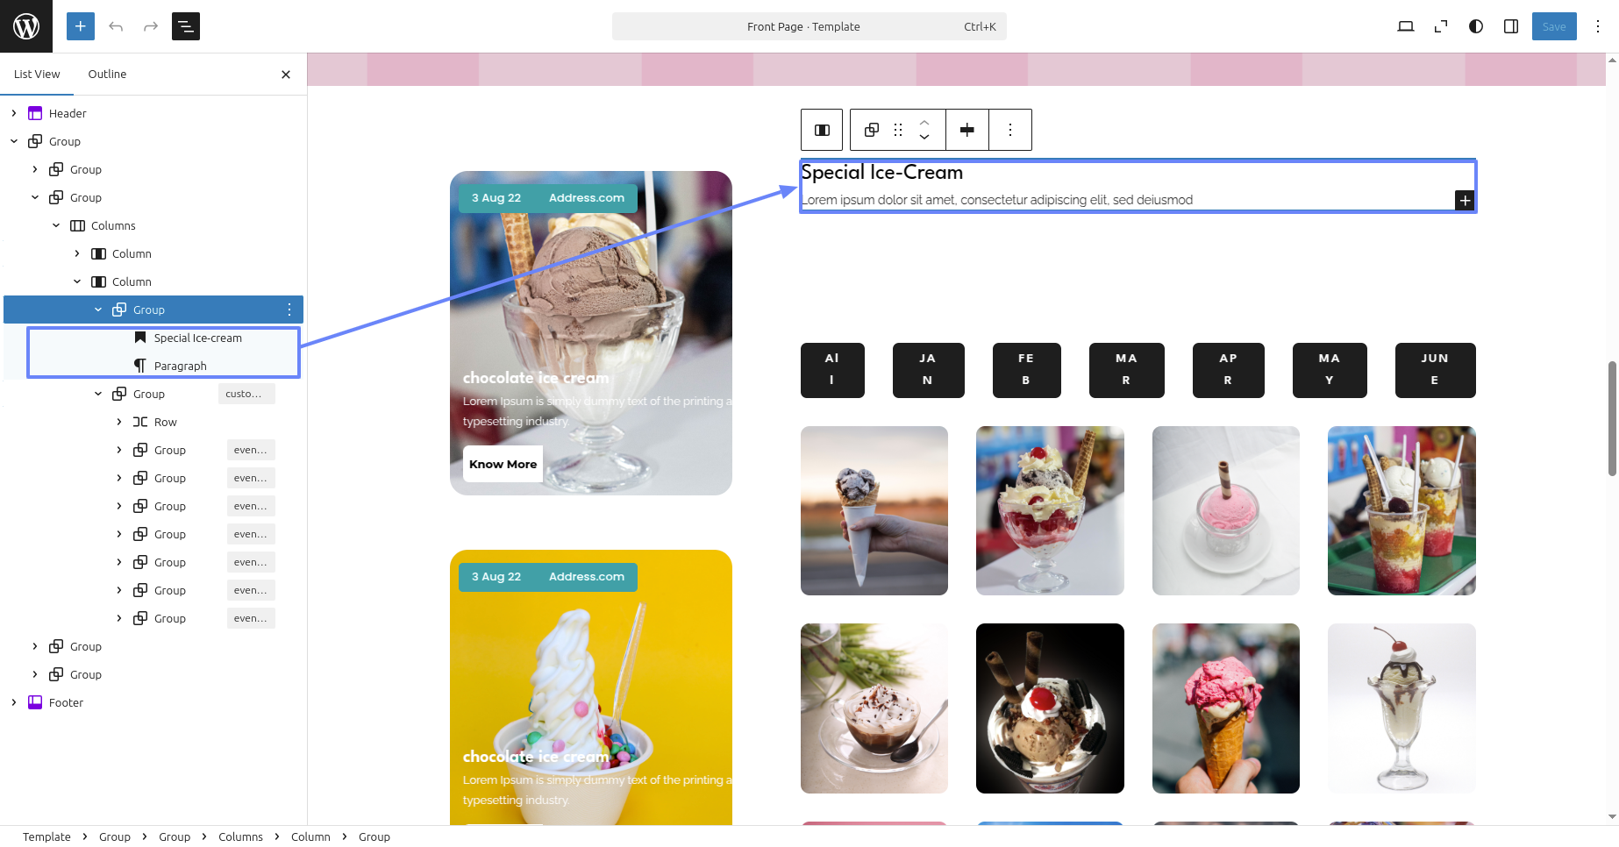Collapse the Group labeled custo…
The image size is (1619, 847).
tap(98, 394)
